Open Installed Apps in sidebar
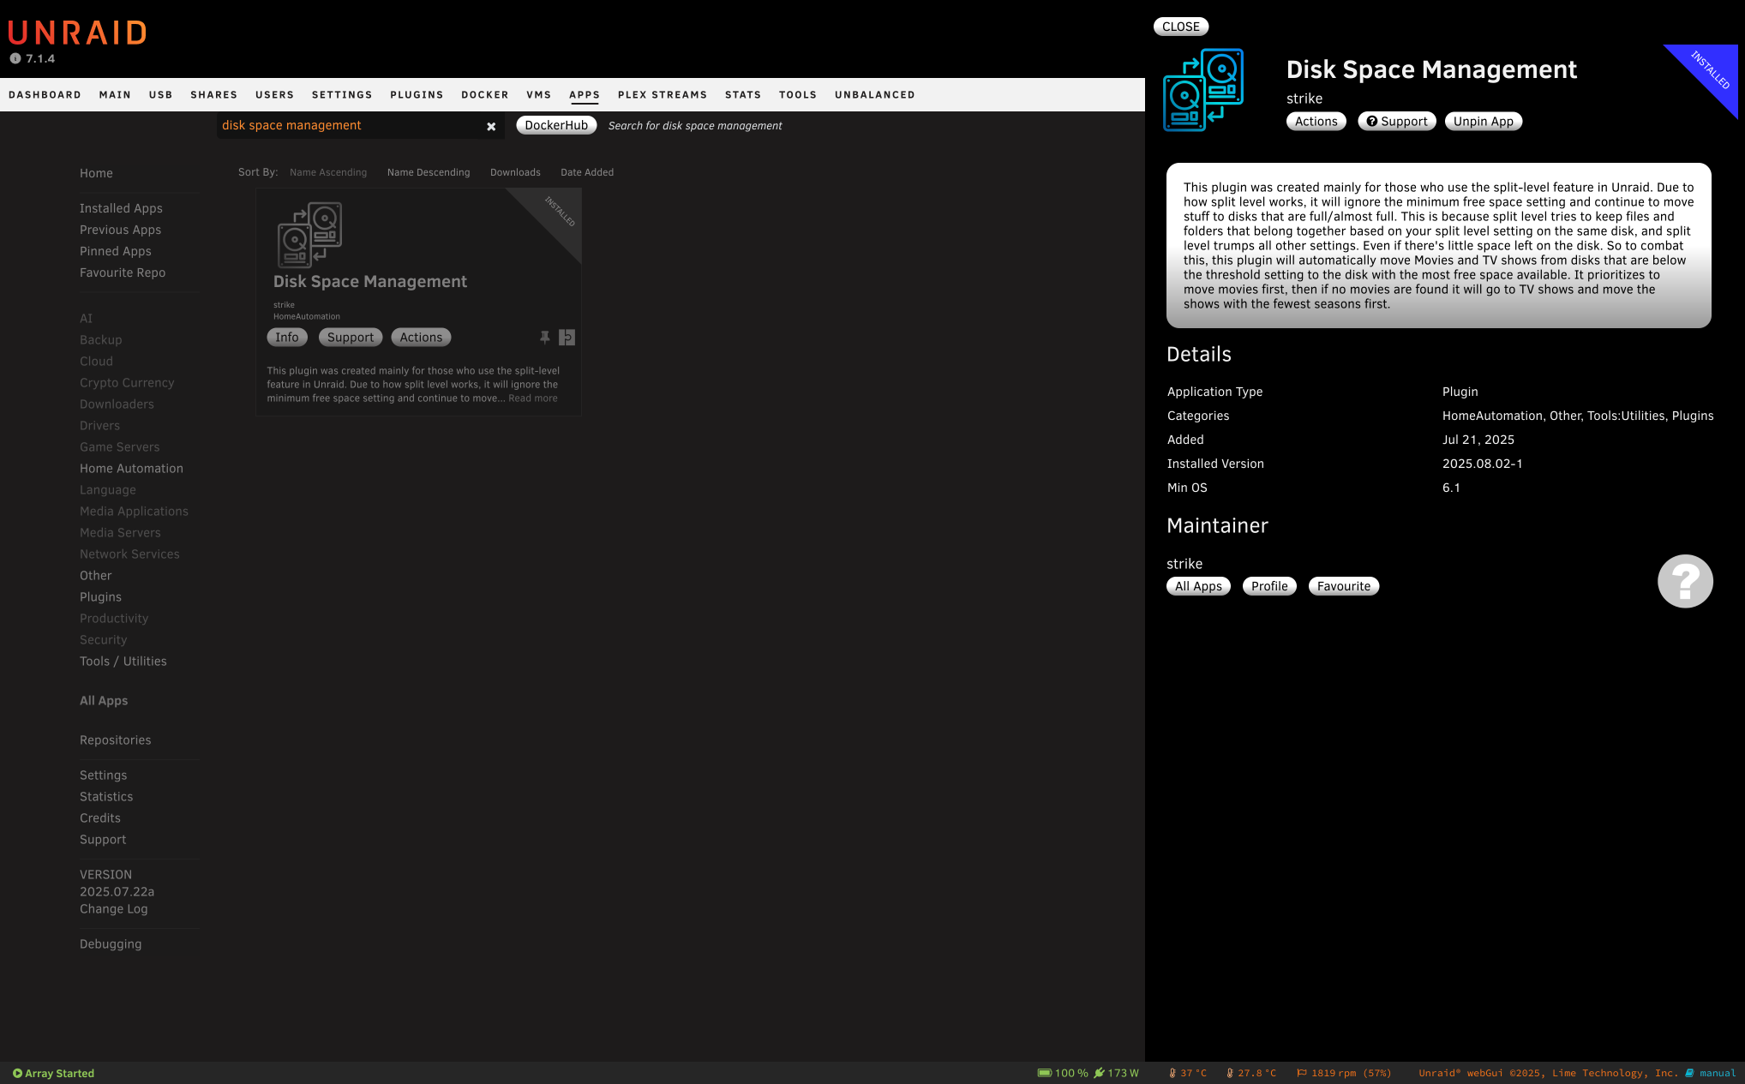The height and width of the screenshot is (1084, 1745). click(121, 208)
